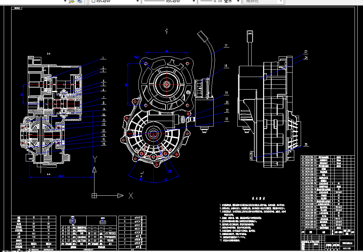Select part callout number 10

[104, 115]
